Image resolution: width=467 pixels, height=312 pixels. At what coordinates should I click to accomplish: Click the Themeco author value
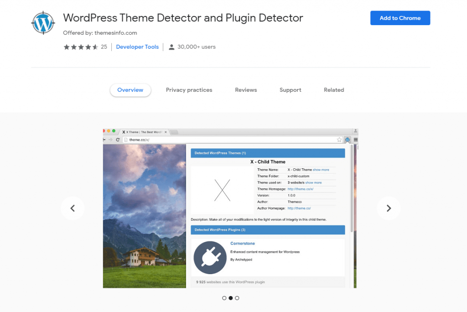pos(295,202)
